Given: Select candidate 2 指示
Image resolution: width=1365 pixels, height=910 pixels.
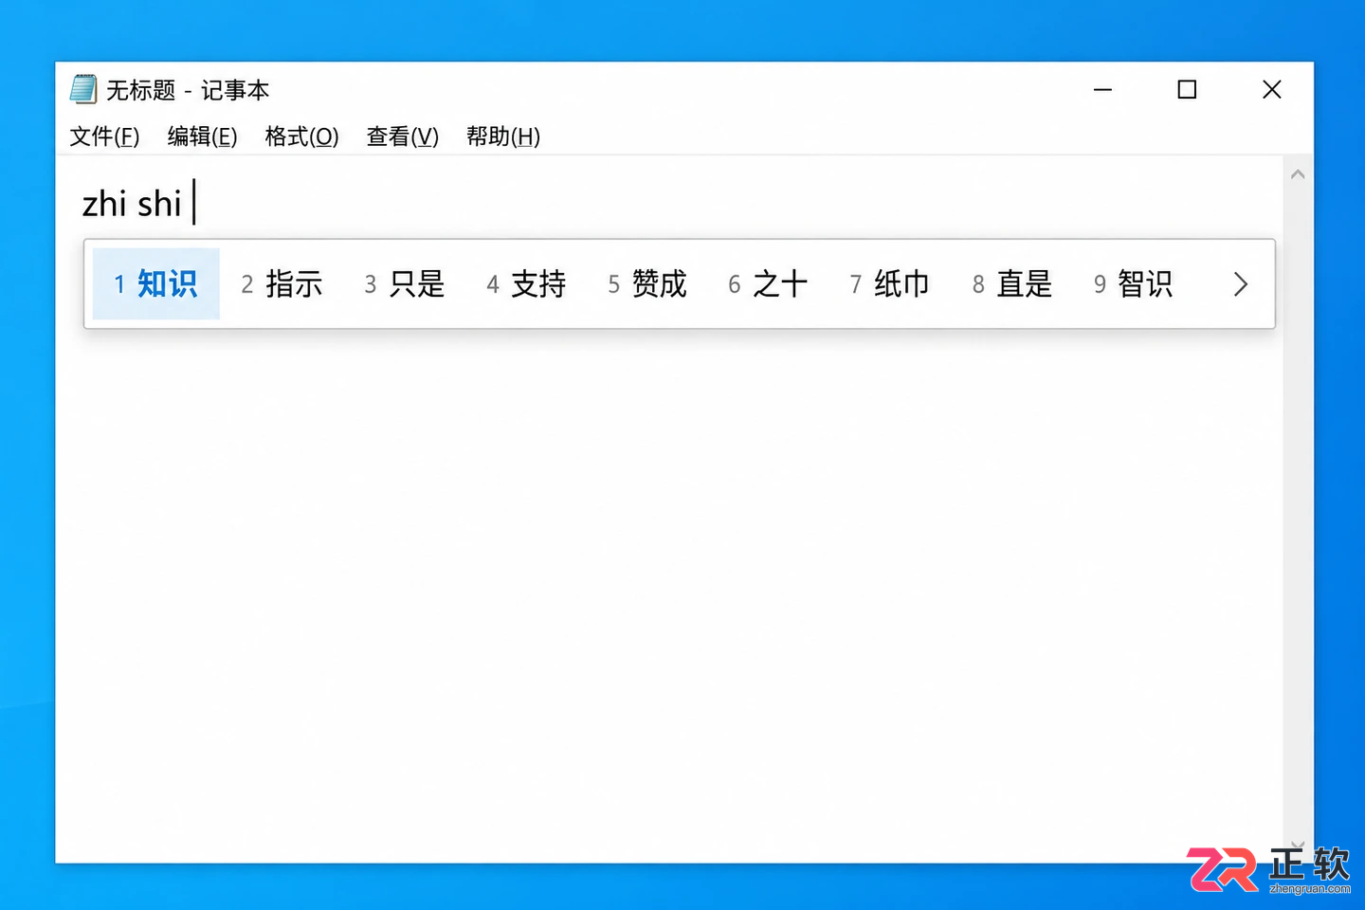Looking at the screenshot, I should (282, 283).
